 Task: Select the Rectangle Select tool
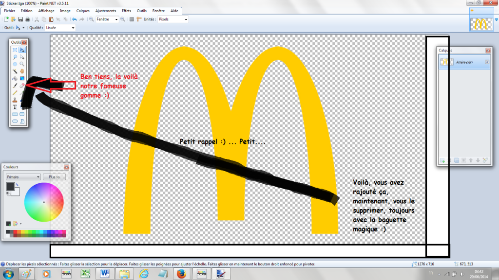[x=15, y=50]
